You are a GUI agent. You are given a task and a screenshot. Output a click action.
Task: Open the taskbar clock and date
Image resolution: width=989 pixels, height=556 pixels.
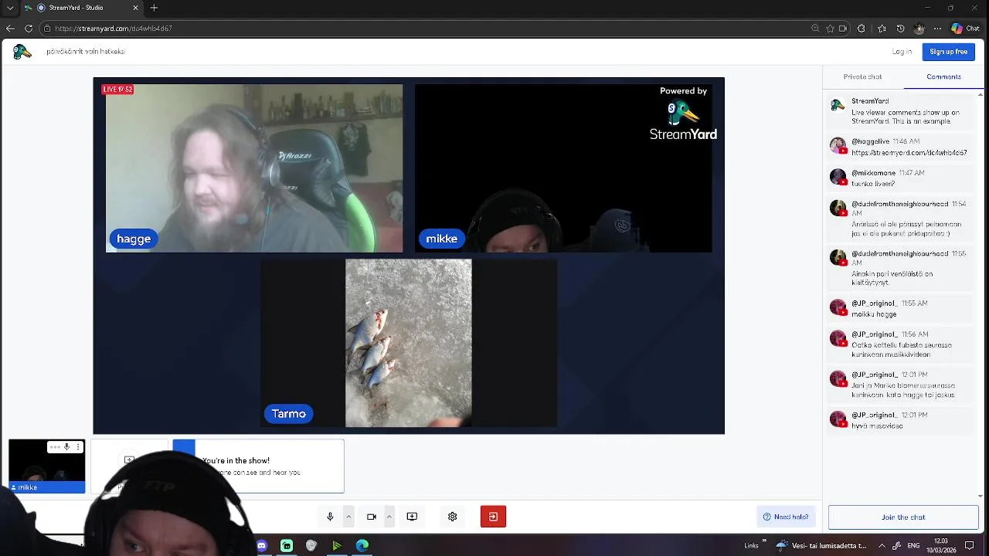941,545
